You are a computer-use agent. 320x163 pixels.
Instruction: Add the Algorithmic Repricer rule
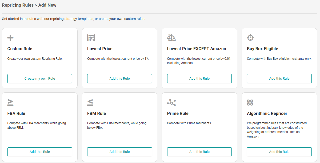279,152
